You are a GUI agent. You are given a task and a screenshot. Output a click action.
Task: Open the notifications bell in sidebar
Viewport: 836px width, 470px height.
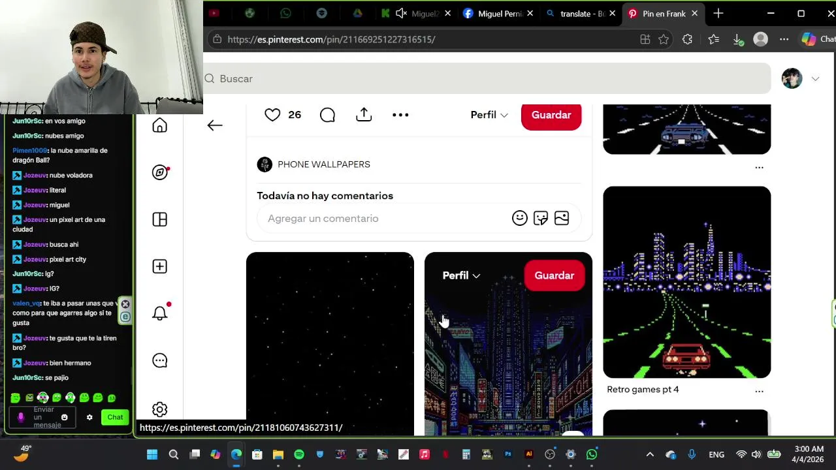point(160,313)
